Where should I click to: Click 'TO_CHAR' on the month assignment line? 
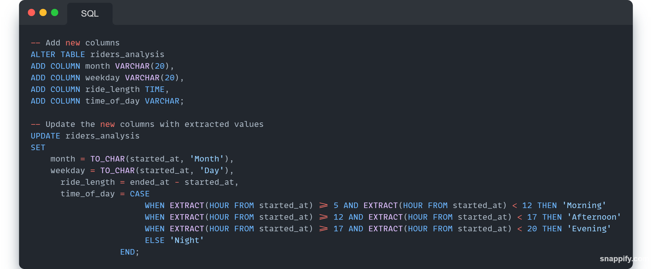point(108,159)
